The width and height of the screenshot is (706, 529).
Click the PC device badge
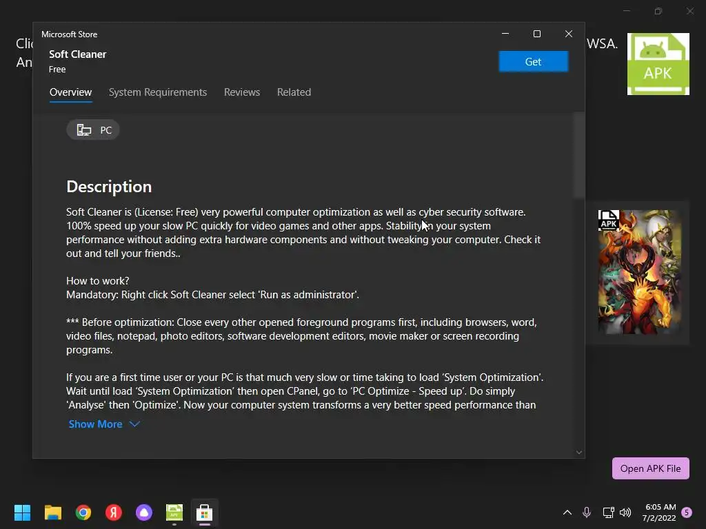[x=93, y=130]
